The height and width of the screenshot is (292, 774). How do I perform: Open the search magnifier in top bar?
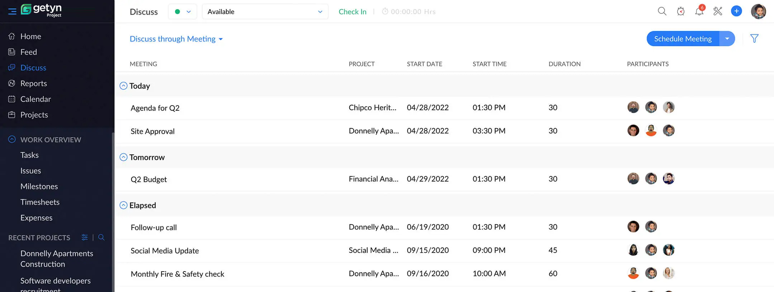pos(662,11)
